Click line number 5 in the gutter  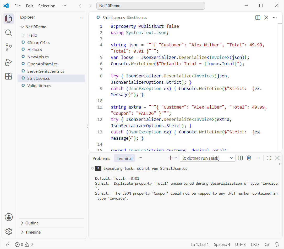click(101, 58)
